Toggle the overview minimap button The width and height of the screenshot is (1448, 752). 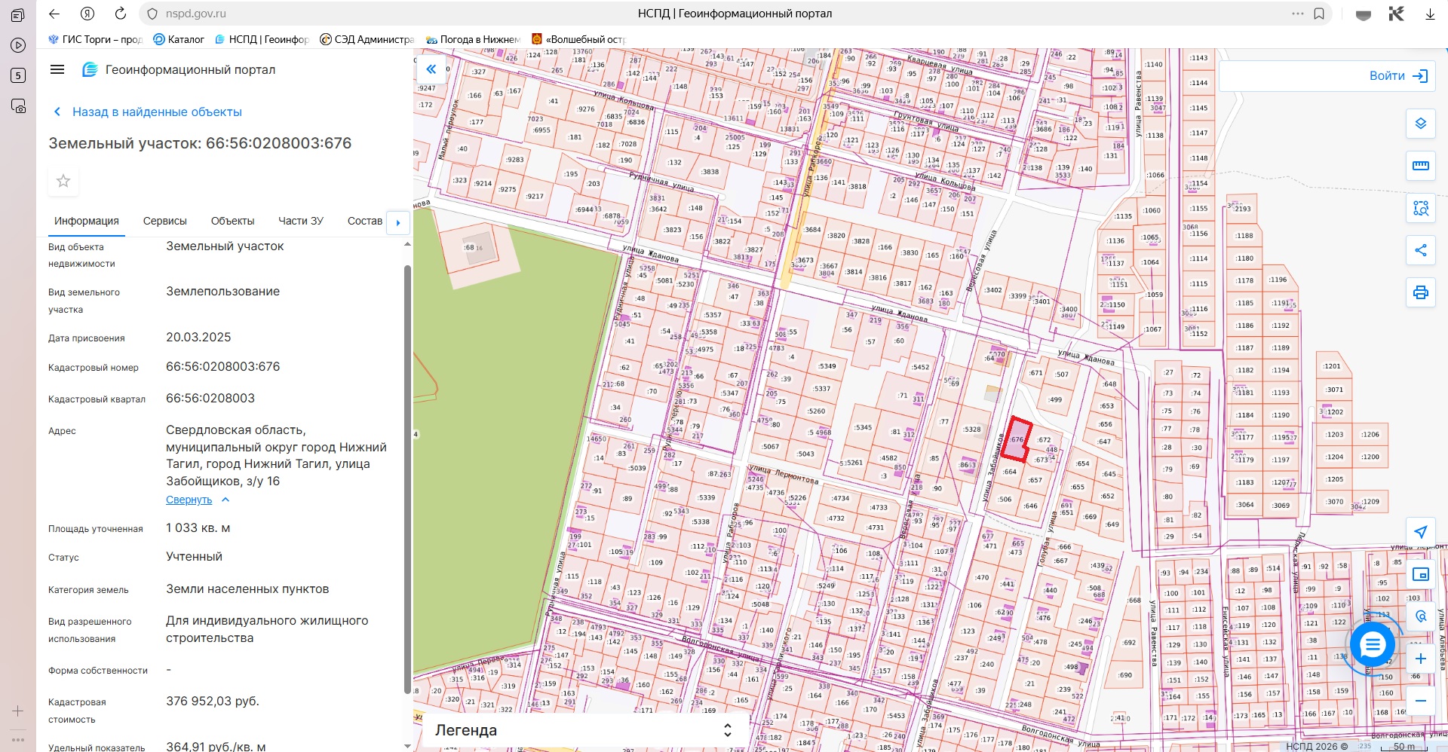point(1420,574)
